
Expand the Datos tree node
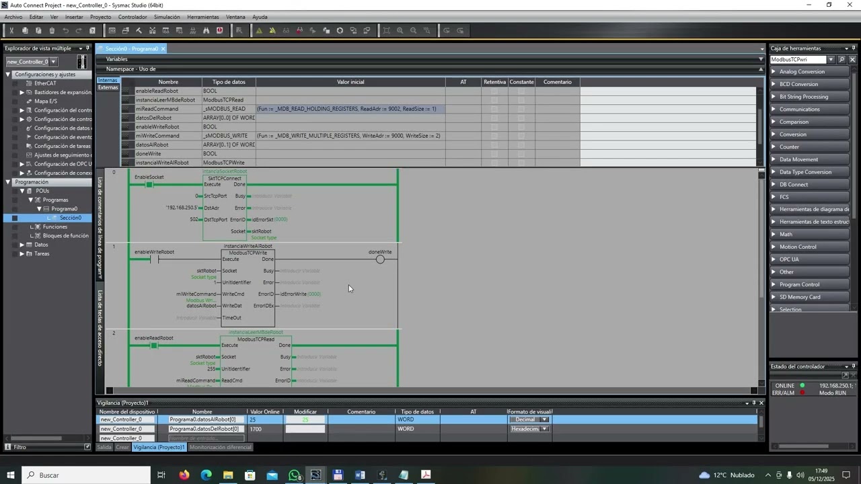click(22, 245)
